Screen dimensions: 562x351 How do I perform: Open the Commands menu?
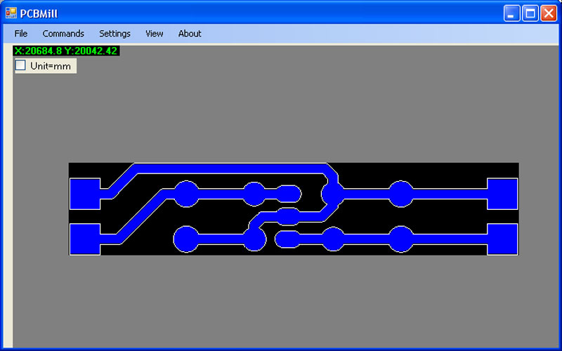pyautogui.click(x=63, y=34)
